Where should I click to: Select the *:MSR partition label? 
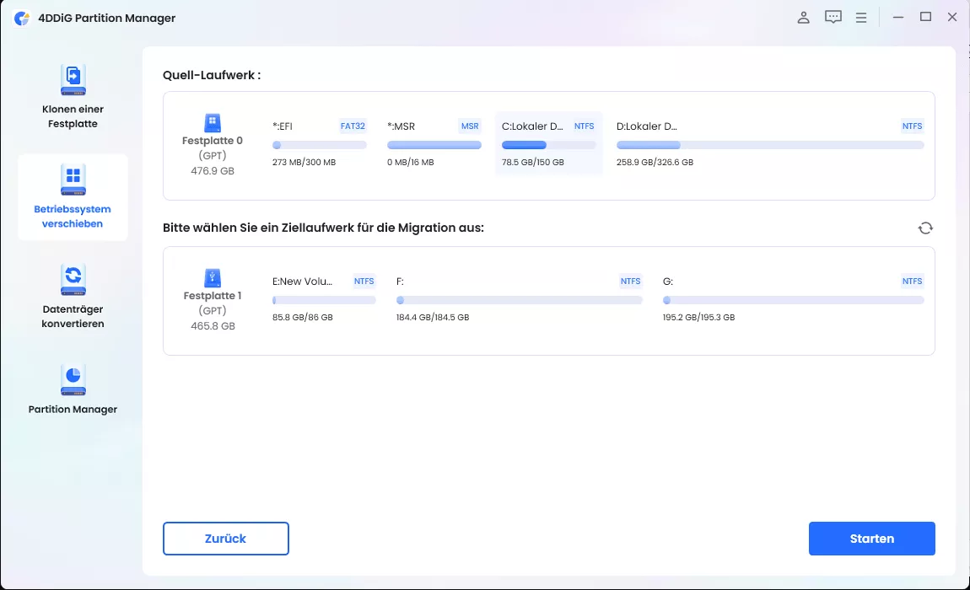coord(401,126)
